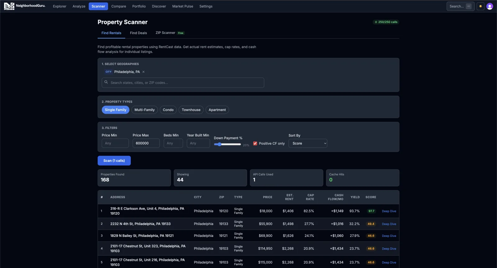Open the Discover nav item
Screen dimensions: 497x268
pos(159,6)
